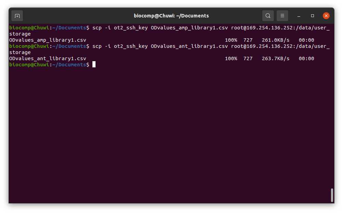Minimize the terminal window
The width and height of the screenshot is (343, 213).
(299, 16)
